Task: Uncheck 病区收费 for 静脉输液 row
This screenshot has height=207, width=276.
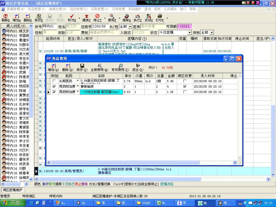Action: pyautogui.click(x=185, y=87)
